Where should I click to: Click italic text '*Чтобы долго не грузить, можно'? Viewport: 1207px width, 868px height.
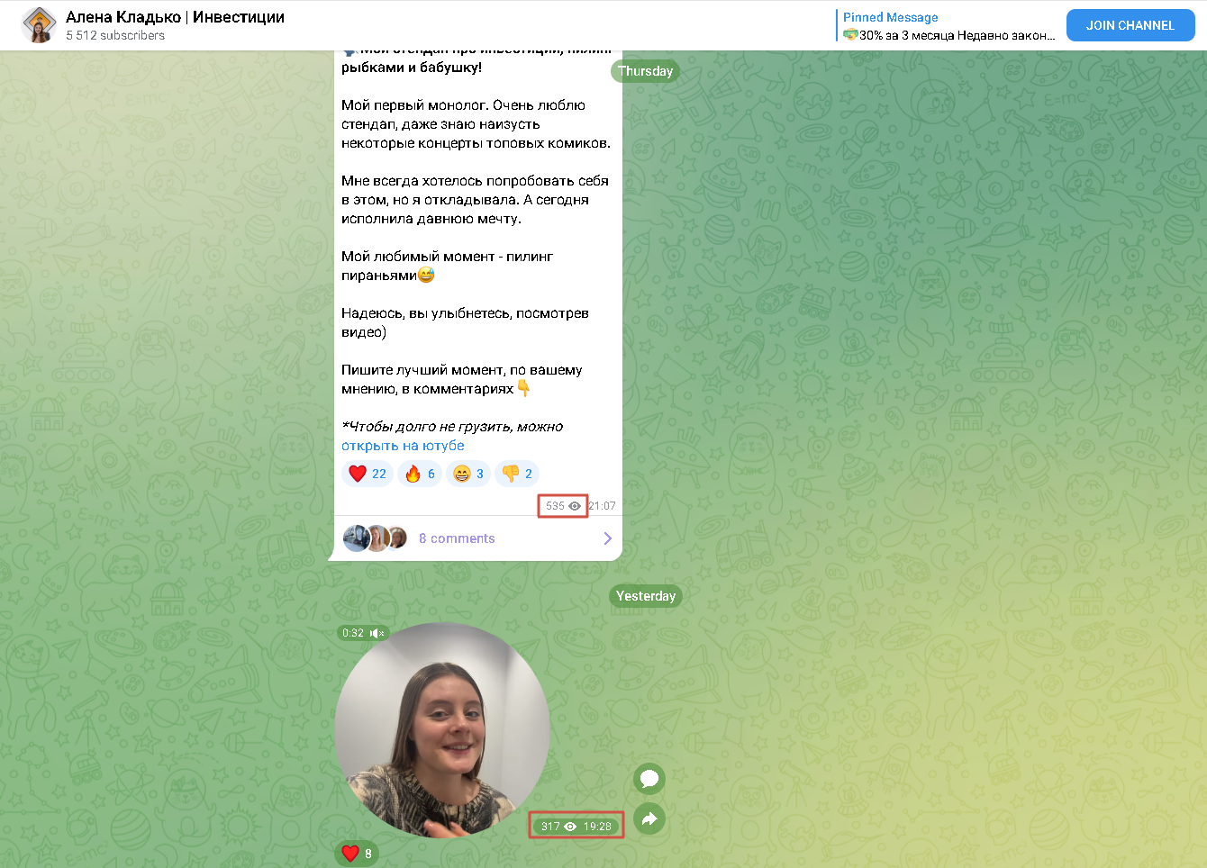point(452,427)
